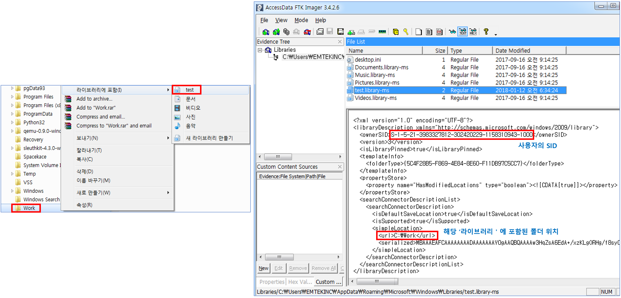621x298 pixels.
Task: Open the Help menu
Action: tap(320, 20)
